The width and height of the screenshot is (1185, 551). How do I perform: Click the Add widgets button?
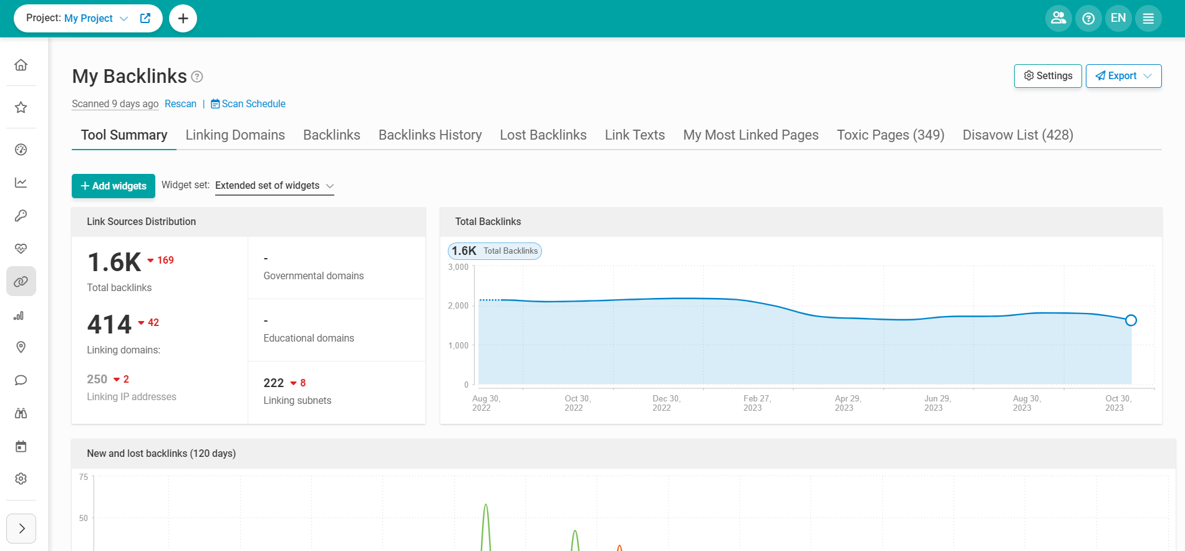click(114, 186)
